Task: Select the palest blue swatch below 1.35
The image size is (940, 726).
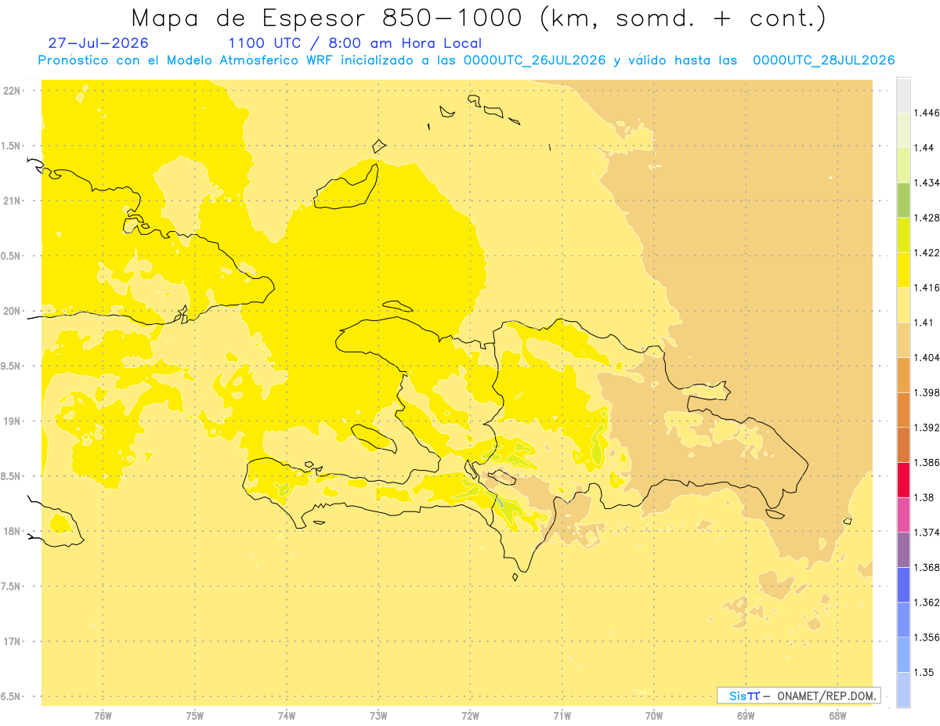Action: pyautogui.click(x=903, y=689)
